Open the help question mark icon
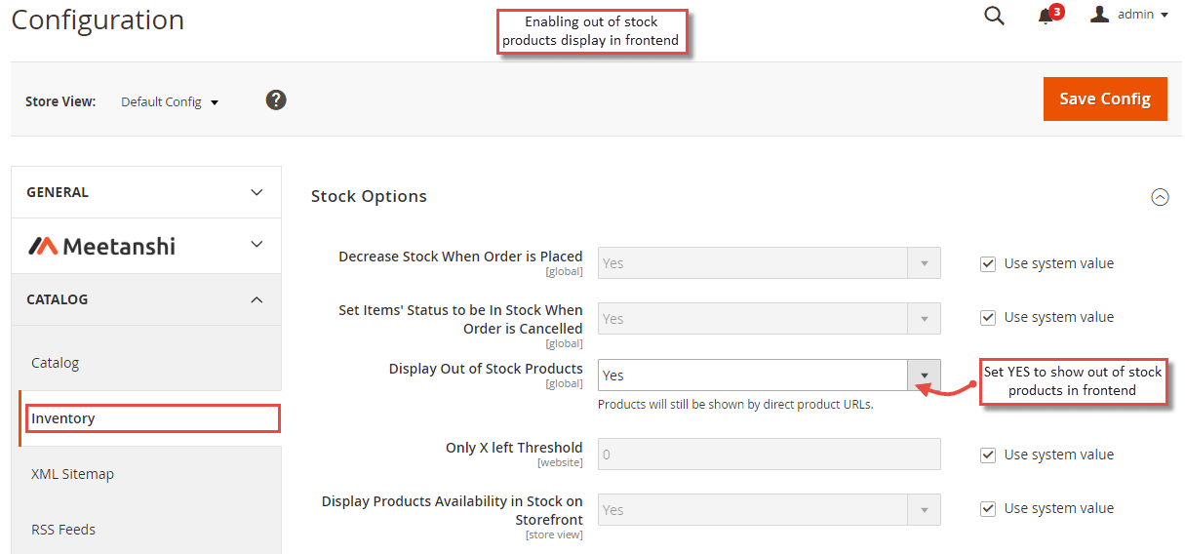Image resolution: width=1185 pixels, height=554 pixels. [276, 99]
